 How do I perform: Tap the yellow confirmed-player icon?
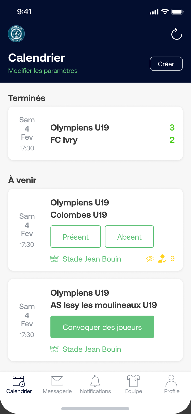coord(162,259)
